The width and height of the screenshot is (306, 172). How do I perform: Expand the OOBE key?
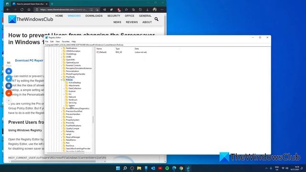coord(61,57)
